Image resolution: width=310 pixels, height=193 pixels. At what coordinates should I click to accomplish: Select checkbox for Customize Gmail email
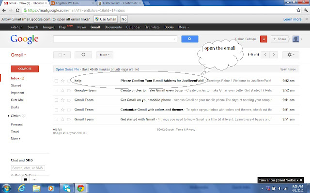(56, 110)
